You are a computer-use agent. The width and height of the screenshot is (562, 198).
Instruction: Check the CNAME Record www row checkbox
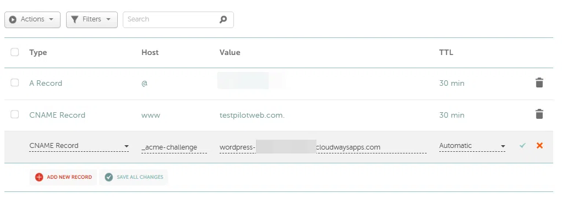coord(15,114)
